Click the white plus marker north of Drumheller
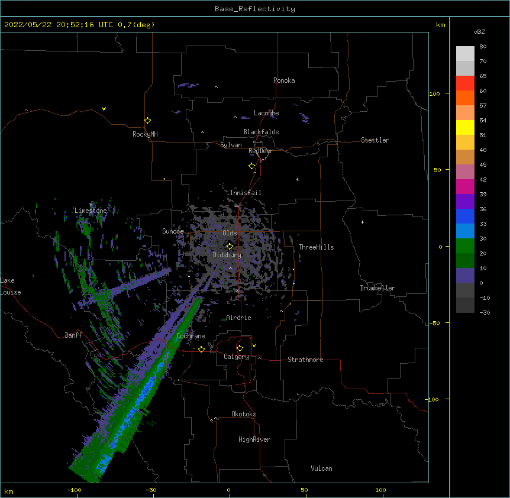Viewport: 510px width, 498px height. click(362, 222)
